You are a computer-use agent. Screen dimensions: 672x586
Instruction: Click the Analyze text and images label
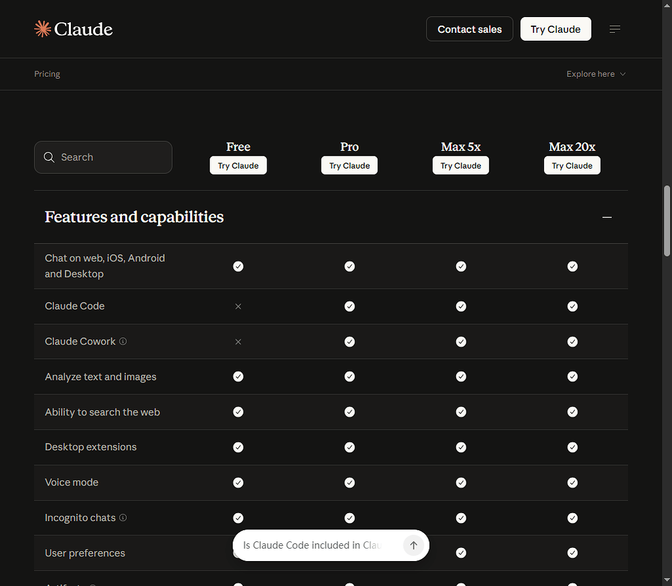[100, 377]
